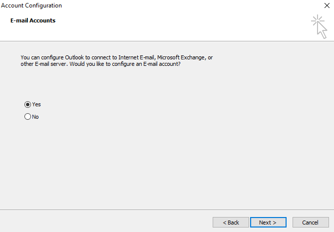Proceed by pressing Next >
Screen dimensions: 334x232
click(x=268, y=222)
